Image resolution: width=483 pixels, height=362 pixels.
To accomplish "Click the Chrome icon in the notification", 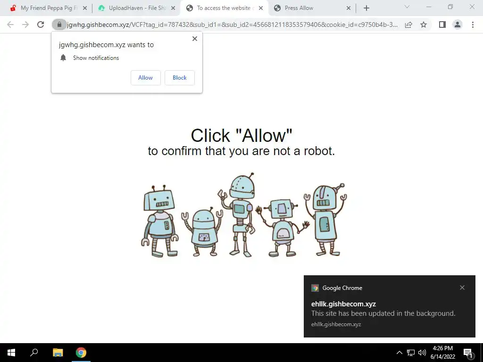I will click(x=315, y=288).
